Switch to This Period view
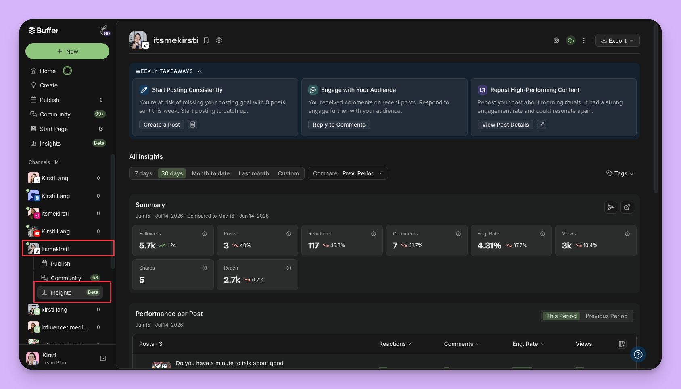 562,316
